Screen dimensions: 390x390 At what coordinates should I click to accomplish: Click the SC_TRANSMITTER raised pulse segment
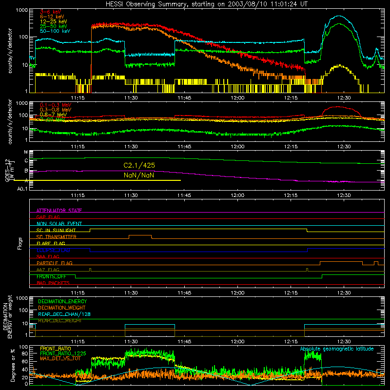[140, 235]
